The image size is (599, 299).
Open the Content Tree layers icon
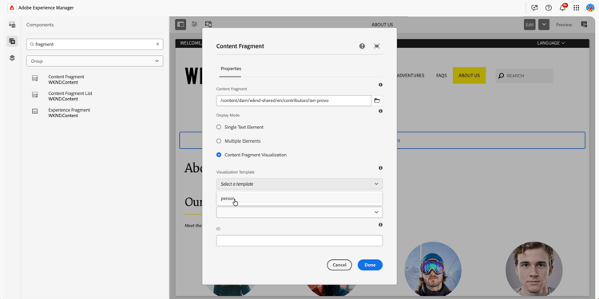pyautogui.click(x=12, y=58)
